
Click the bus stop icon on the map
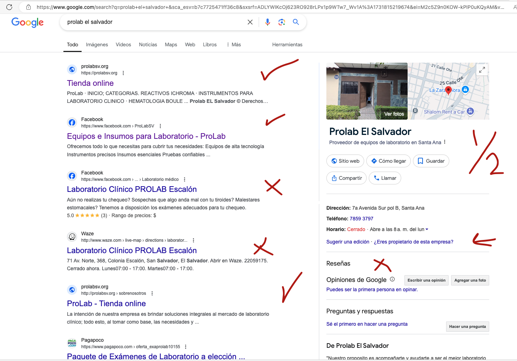point(415,111)
